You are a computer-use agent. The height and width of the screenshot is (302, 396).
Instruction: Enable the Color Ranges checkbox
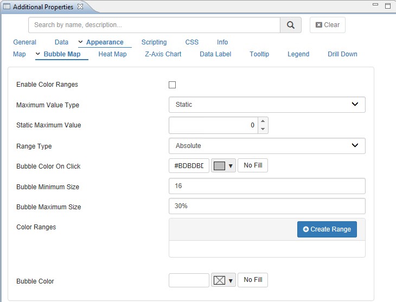tap(173, 85)
